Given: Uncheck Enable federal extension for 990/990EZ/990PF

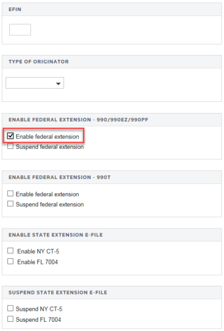Looking at the screenshot, I should 10,136.
